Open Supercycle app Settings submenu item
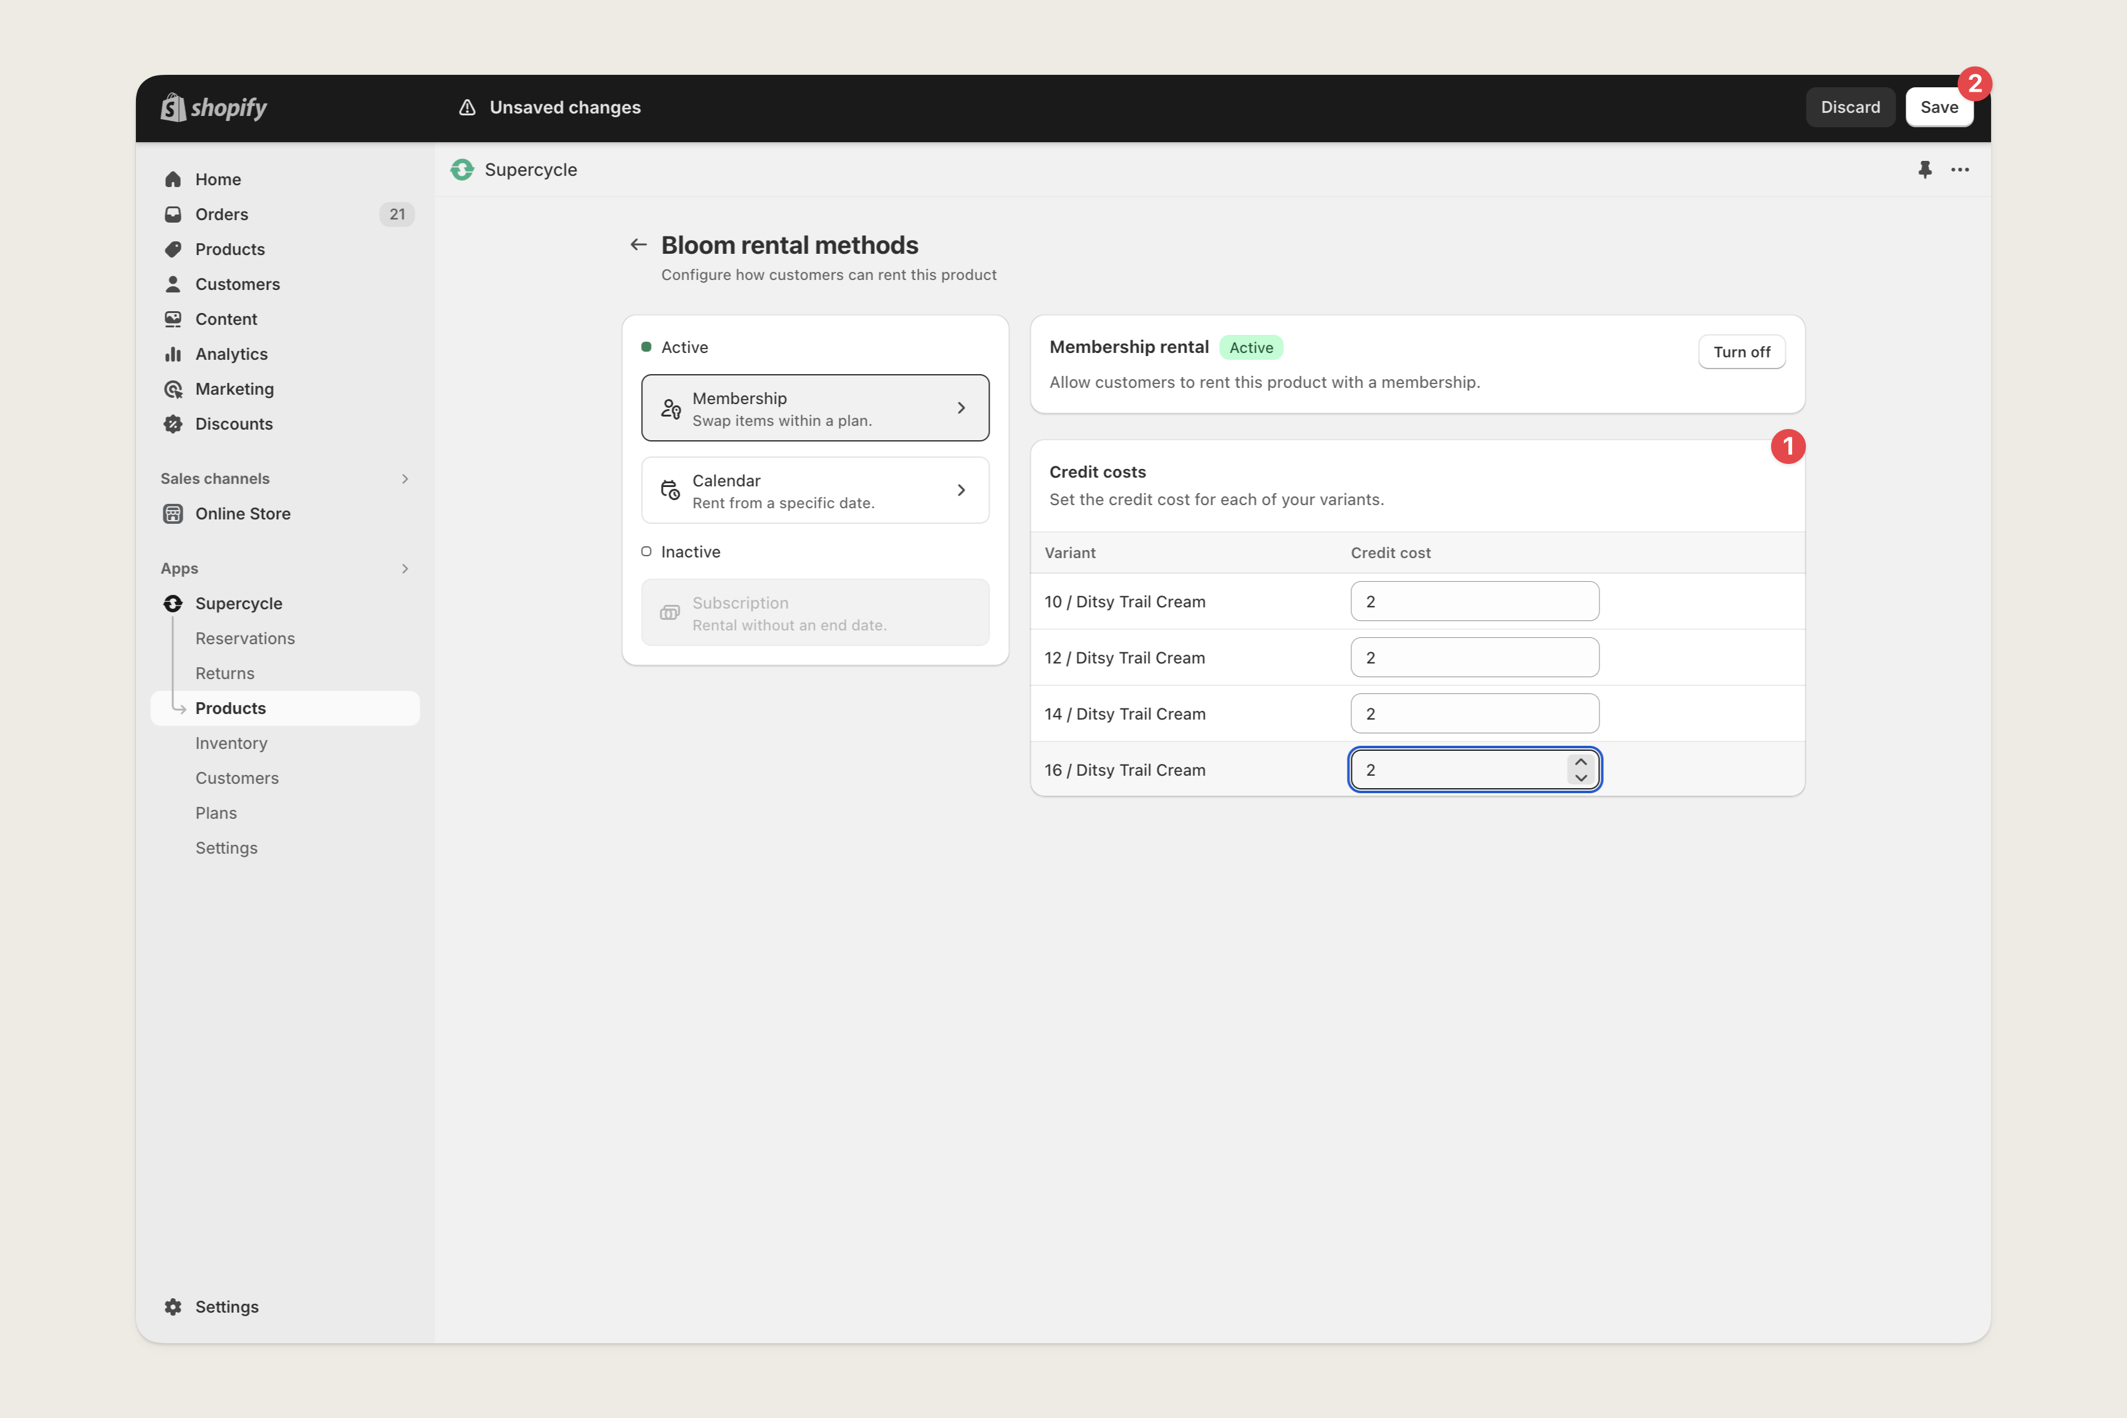The width and height of the screenshot is (2127, 1418). click(x=227, y=848)
